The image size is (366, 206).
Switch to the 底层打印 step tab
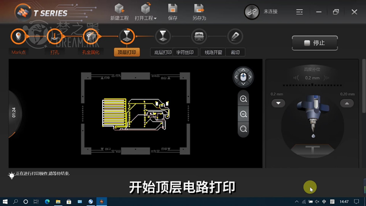[x=162, y=52]
